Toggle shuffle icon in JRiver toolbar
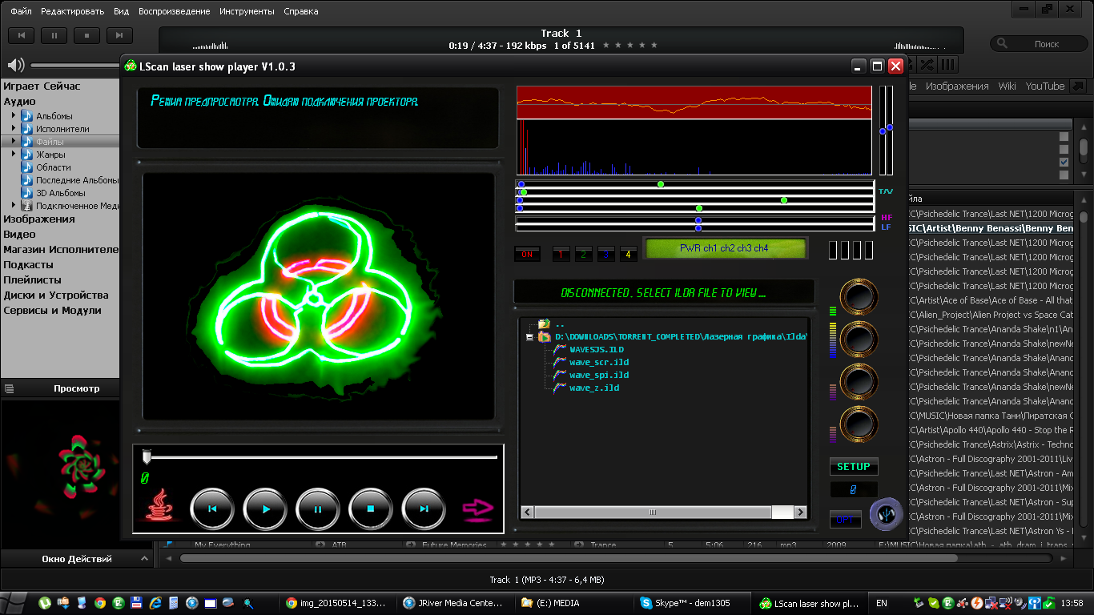 pos(927,65)
